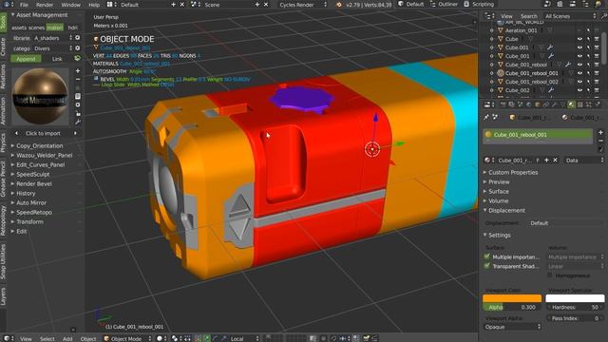Click the plus icon beside asset preview

[x=78, y=71]
